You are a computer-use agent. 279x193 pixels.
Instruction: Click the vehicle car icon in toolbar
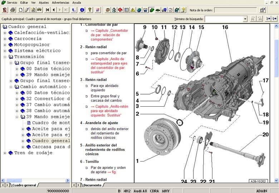click(x=39, y=10)
